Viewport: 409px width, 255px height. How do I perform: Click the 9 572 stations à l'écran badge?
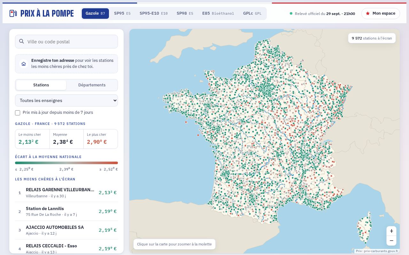(x=372, y=38)
